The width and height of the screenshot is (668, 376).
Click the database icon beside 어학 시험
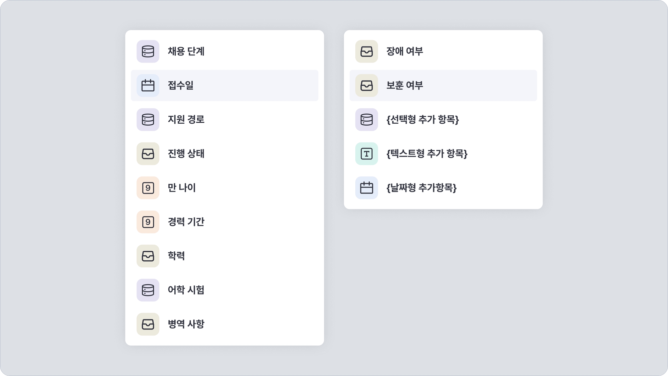(x=148, y=290)
